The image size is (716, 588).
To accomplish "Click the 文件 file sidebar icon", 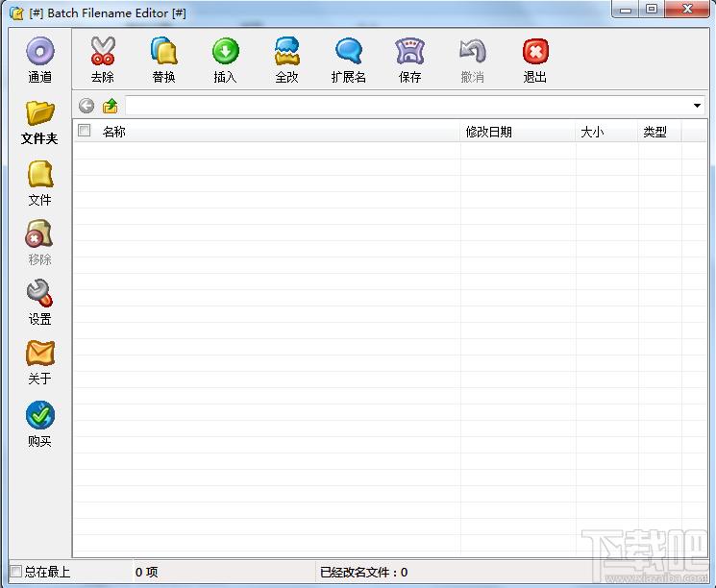I will tap(39, 183).
